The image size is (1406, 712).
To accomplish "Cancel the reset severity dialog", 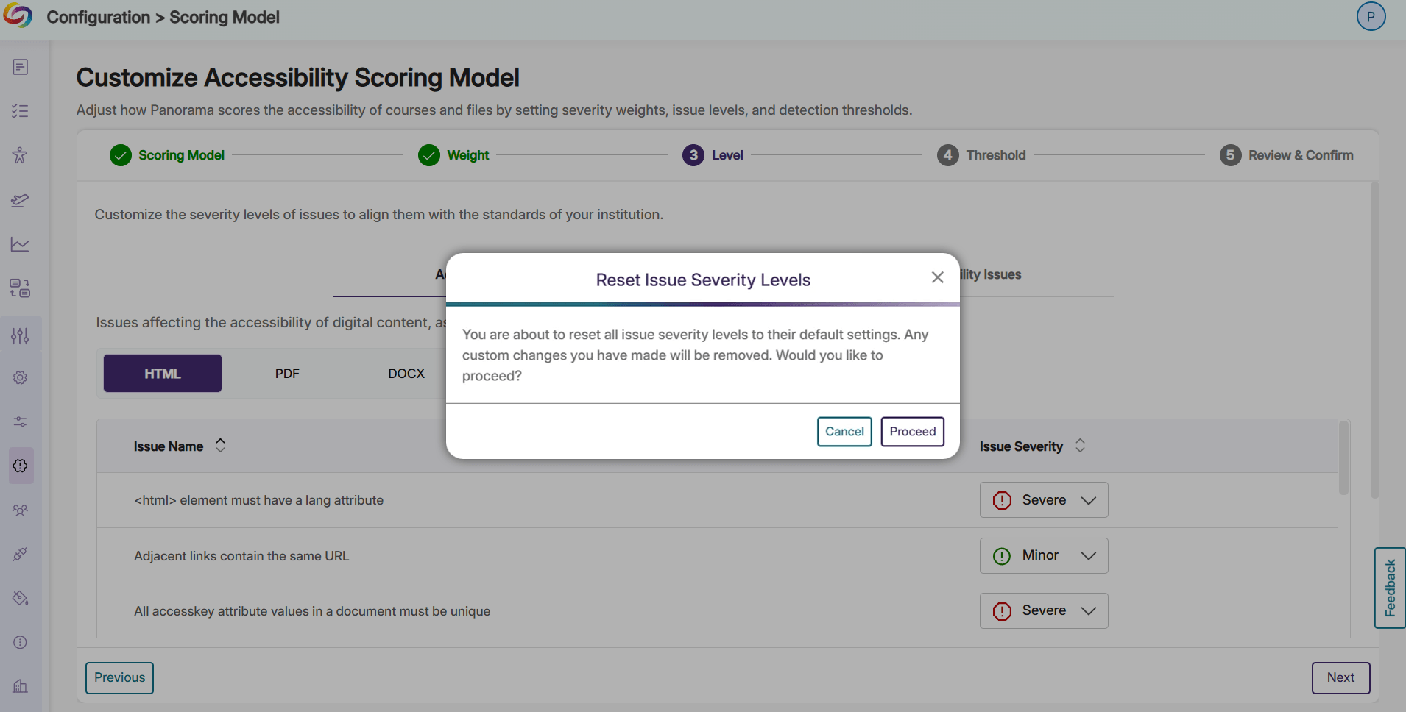I will tap(844, 432).
